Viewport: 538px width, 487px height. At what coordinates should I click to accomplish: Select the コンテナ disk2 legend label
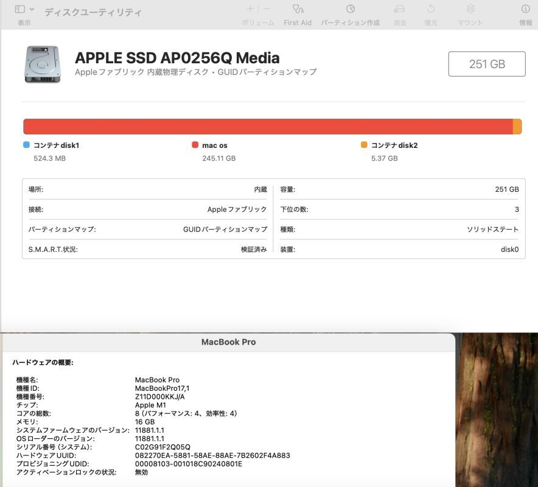coord(394,145)
